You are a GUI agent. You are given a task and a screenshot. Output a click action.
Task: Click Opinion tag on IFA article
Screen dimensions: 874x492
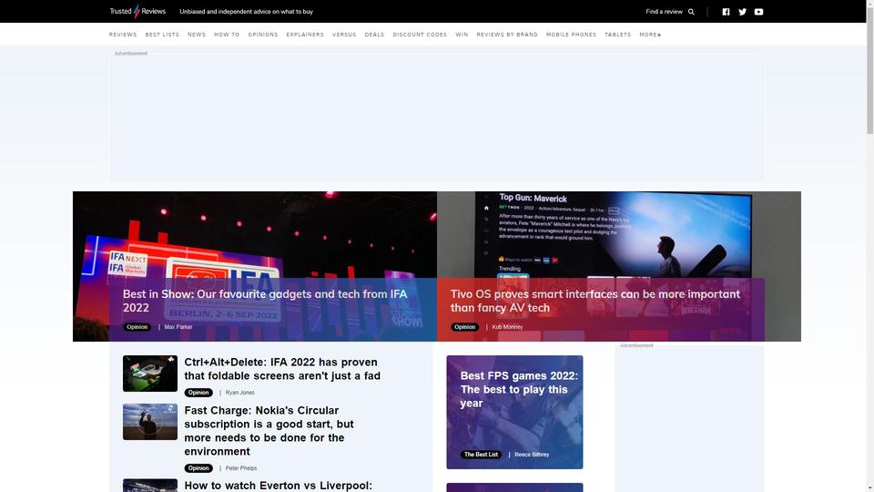137,327
